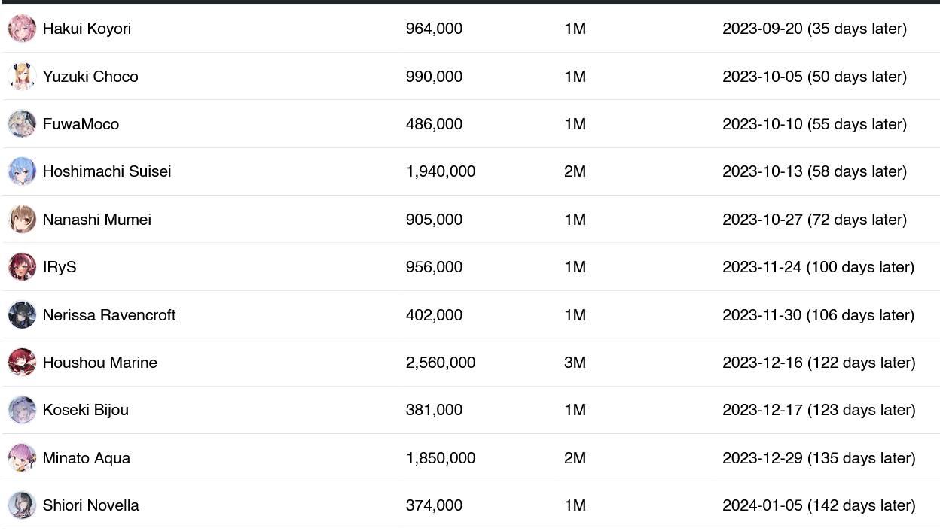This screenshot has height=531, width=943.
Task: Click the 1,940,000 subscriber count
Action: (440, 171)
